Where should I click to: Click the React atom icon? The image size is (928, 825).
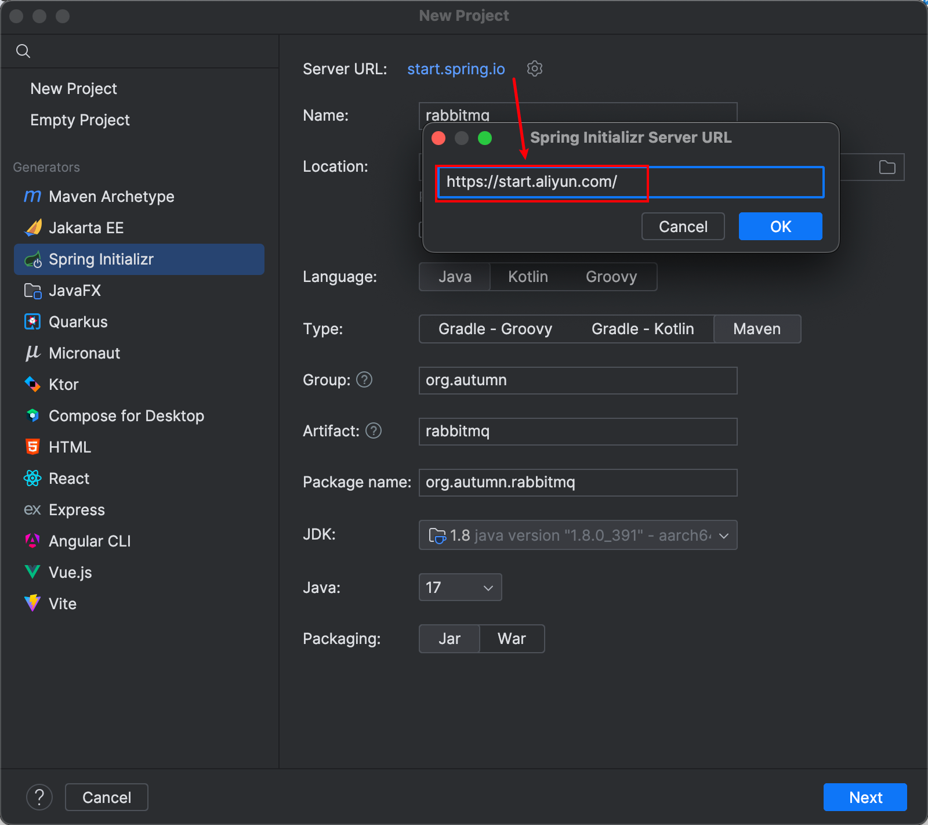[x=32, y=478]
